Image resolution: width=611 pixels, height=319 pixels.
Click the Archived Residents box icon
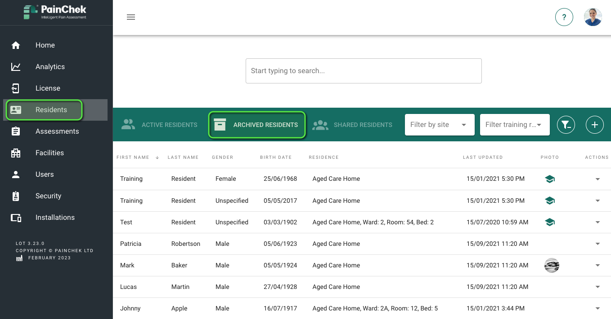pos(220,125)
